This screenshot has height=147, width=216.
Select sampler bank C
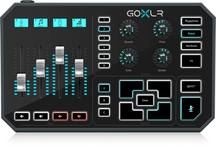click(x=104, y=112)
